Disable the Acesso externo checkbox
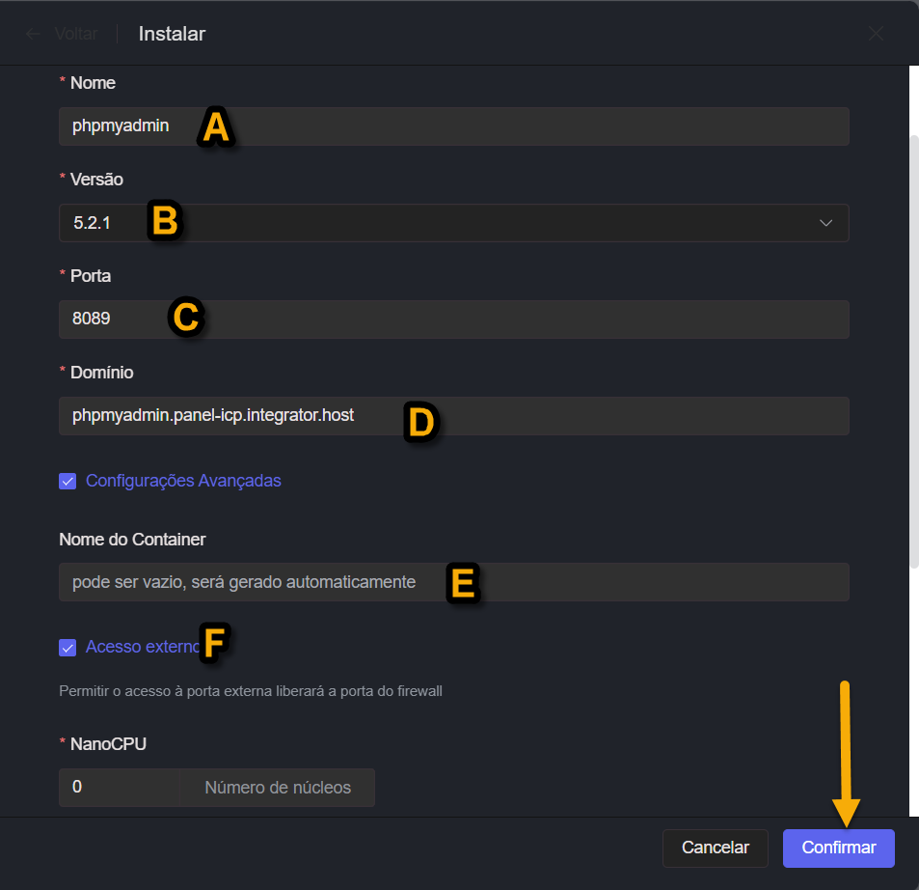The width and height of the screenshot is (919, 890). [x=68, y=647]
